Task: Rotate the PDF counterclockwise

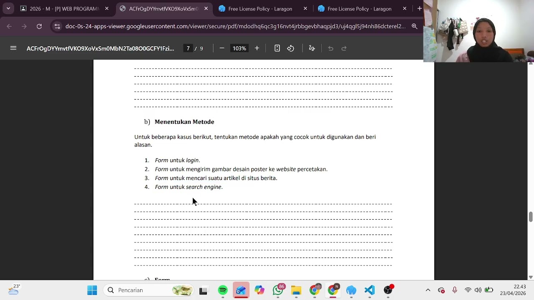Action: point(291,48)
